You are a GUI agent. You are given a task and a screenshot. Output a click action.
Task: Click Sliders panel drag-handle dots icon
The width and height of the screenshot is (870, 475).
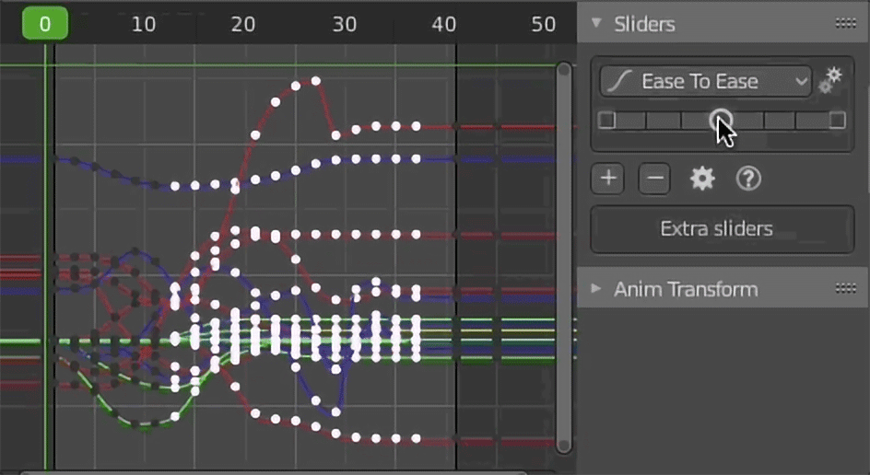(x=846, y=23)
